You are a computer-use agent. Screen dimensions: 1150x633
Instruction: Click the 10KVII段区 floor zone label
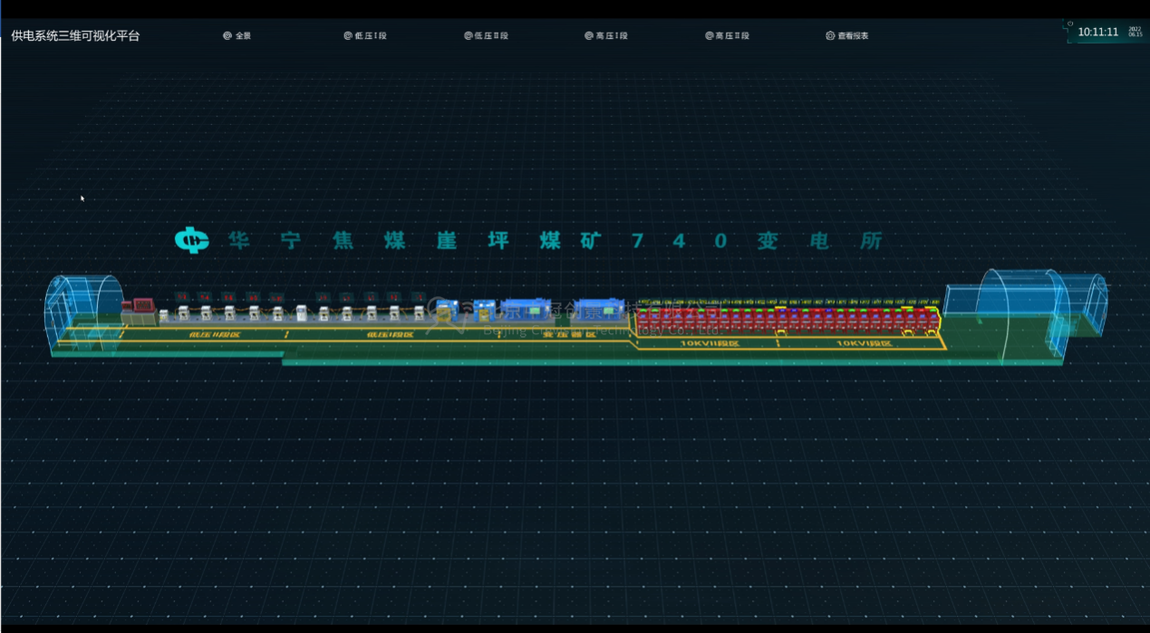[710, 344]
